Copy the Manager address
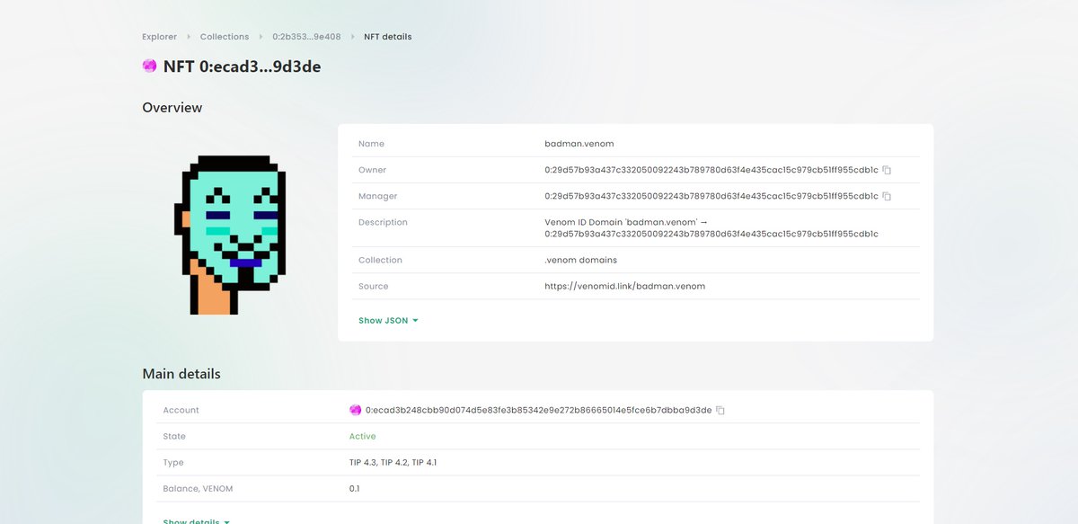This screenshot has height=524, width=1078. click(x=887, y=196)
